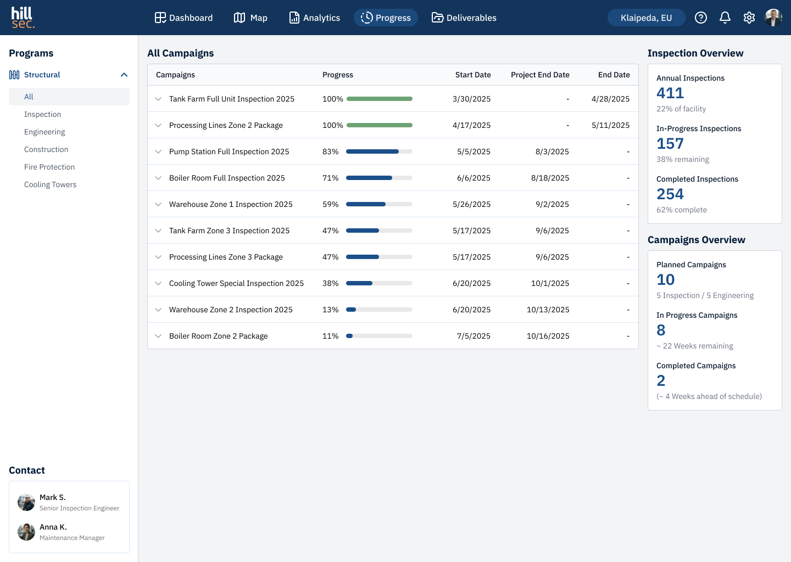Collapse the Structural programs section
The width and height of the screenshot is (791, 562).
[124, 75]
